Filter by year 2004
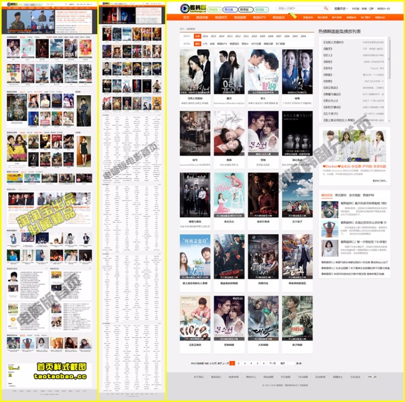The width and height of the screenshot is (405, 402). 303,36
